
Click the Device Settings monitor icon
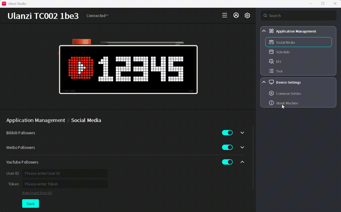271,82
